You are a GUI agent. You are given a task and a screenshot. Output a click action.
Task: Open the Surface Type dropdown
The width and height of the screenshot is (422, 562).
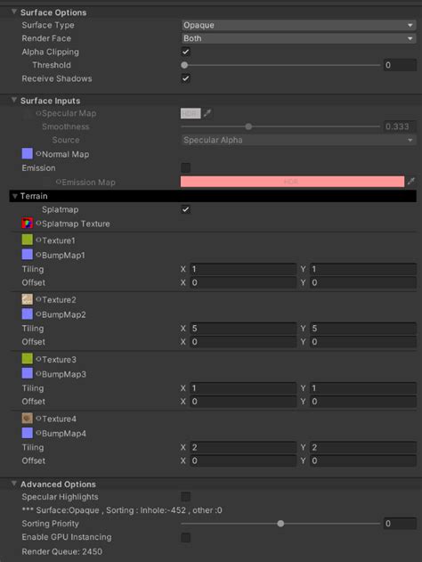pyautogui.click(x=298, y=25)
